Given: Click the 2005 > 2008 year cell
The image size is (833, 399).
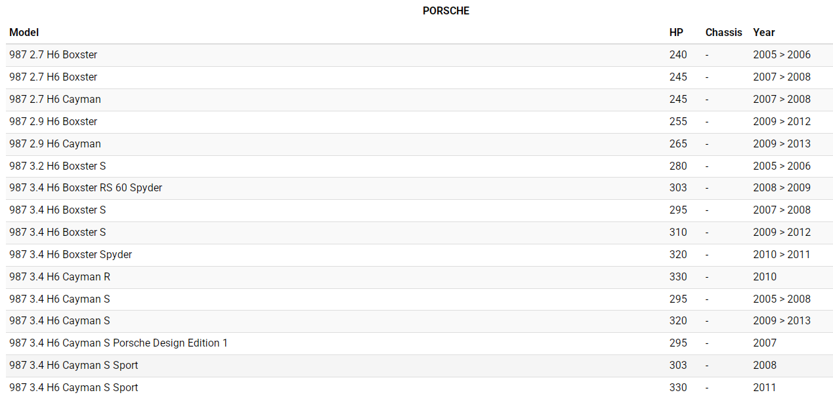Looking at the screenshot, I should (x=781, y=299).
